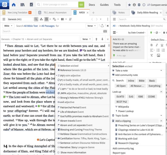Expand the checkbox icon dropdown arrow
This screenshot has width=167, height=155.
point(50,19)
